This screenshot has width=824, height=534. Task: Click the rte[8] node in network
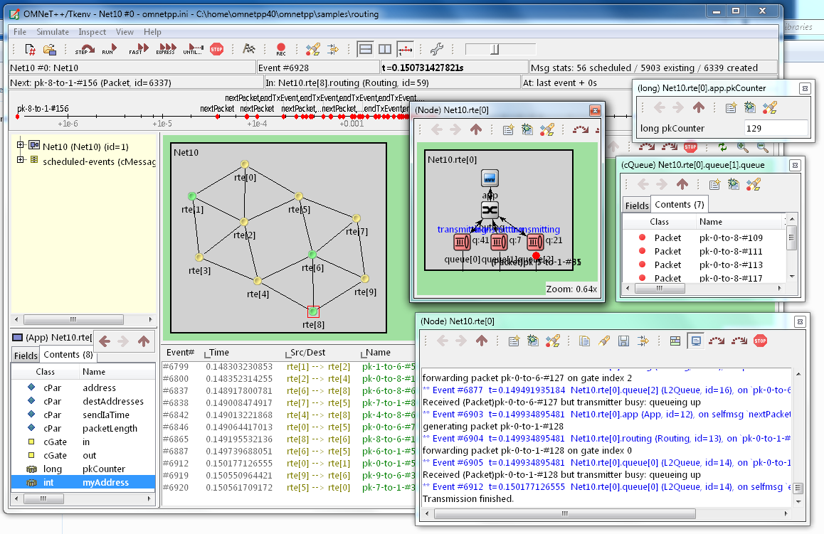click(x=313, y=312)
